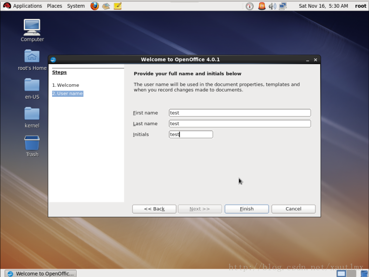Image resolution: width=369 pixels, height=277 pixels.
Task: Minimize the OpenOffice welcome dialog
Action: [308, 60]
